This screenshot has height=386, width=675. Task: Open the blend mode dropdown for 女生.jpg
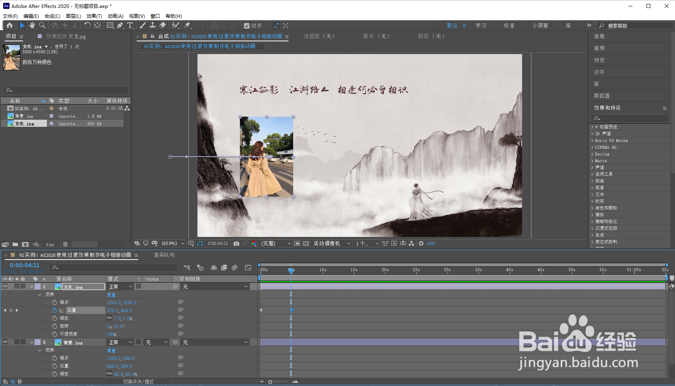click(121, 287)
